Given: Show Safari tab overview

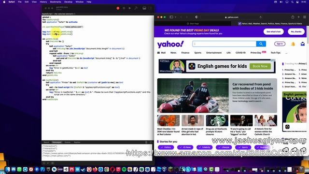Looking at the screenshot, I should pos(305,17).
